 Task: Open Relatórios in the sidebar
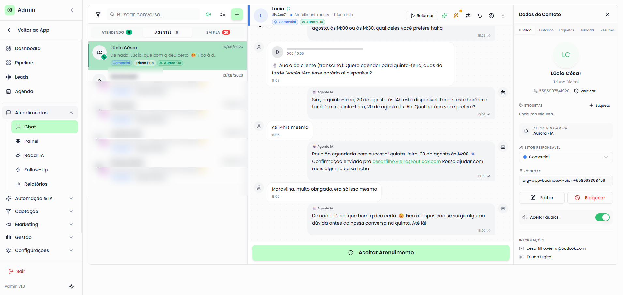(45, 184)
